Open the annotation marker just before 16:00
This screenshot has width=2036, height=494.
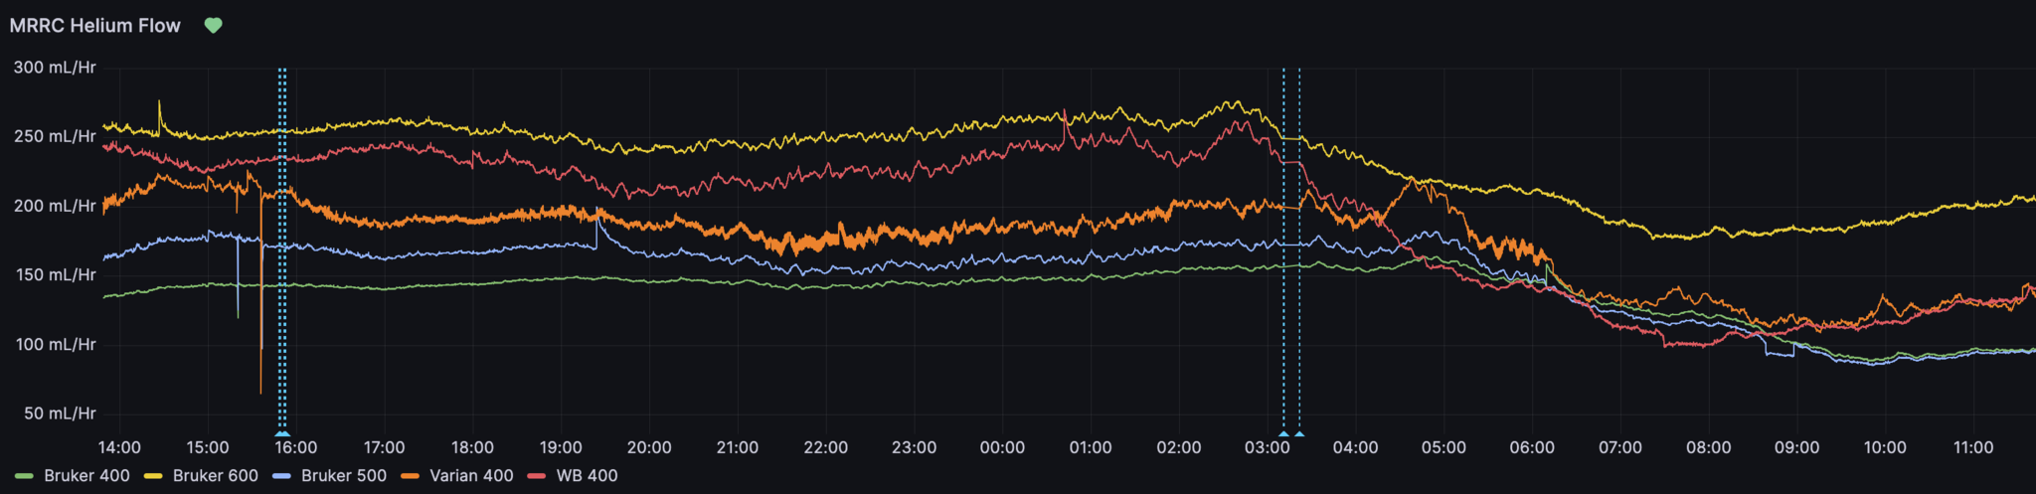pyautogui.click(x=282, y=434)
